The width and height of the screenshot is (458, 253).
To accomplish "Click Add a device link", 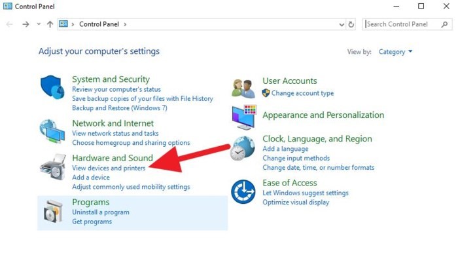I will 91,178.
